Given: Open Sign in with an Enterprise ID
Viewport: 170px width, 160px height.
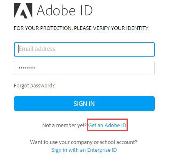Looking at the screenshot, I should tap(84, 150).
